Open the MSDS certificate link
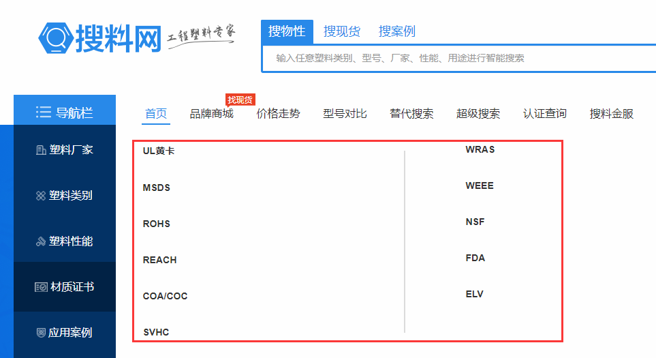The image size is (656, 358). click(157, 188)
